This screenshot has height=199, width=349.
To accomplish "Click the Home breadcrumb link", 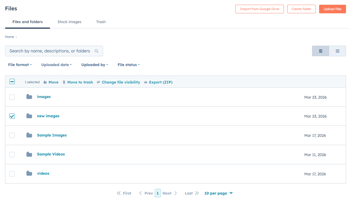I will [9, 37].
